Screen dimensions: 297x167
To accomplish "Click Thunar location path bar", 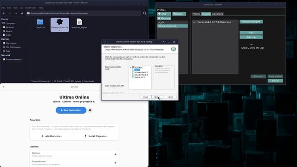I will (x=84, y=13).
